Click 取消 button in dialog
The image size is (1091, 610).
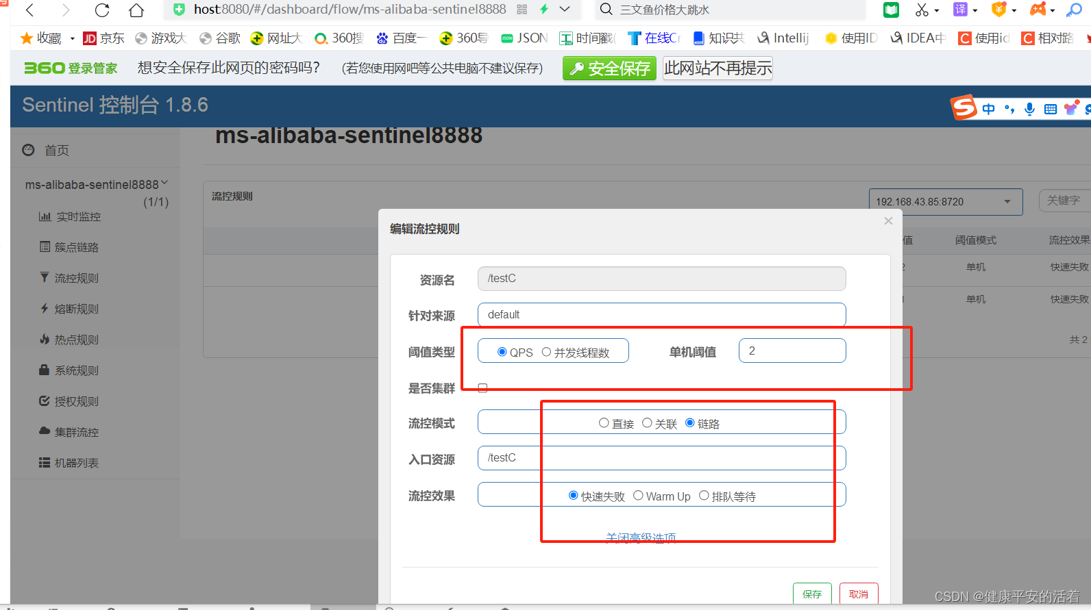pos(858,594)
